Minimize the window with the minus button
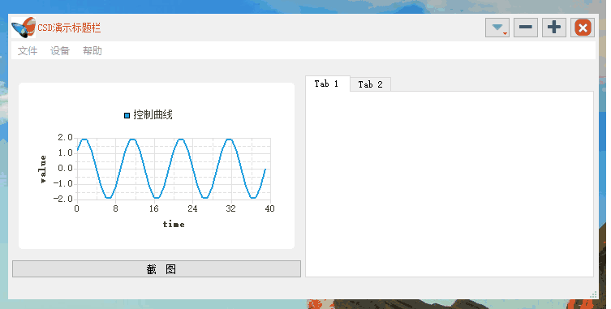 526,28
